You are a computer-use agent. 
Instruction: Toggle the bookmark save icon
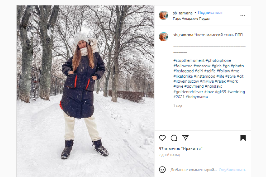243,138
